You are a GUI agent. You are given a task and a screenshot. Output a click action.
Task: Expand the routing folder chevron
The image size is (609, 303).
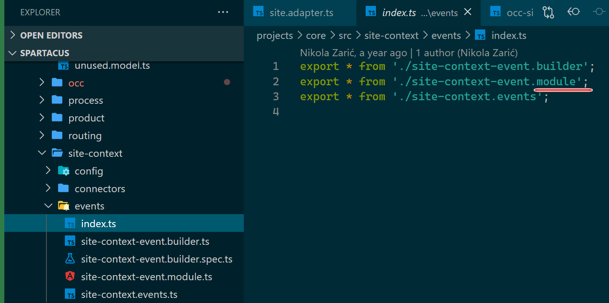tap(42, 136)
